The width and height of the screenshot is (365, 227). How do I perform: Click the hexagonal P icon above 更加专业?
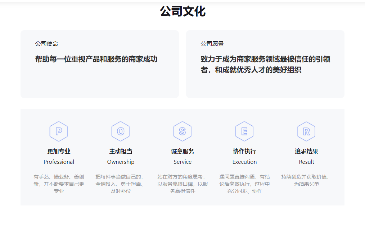(x=59, y=131)
